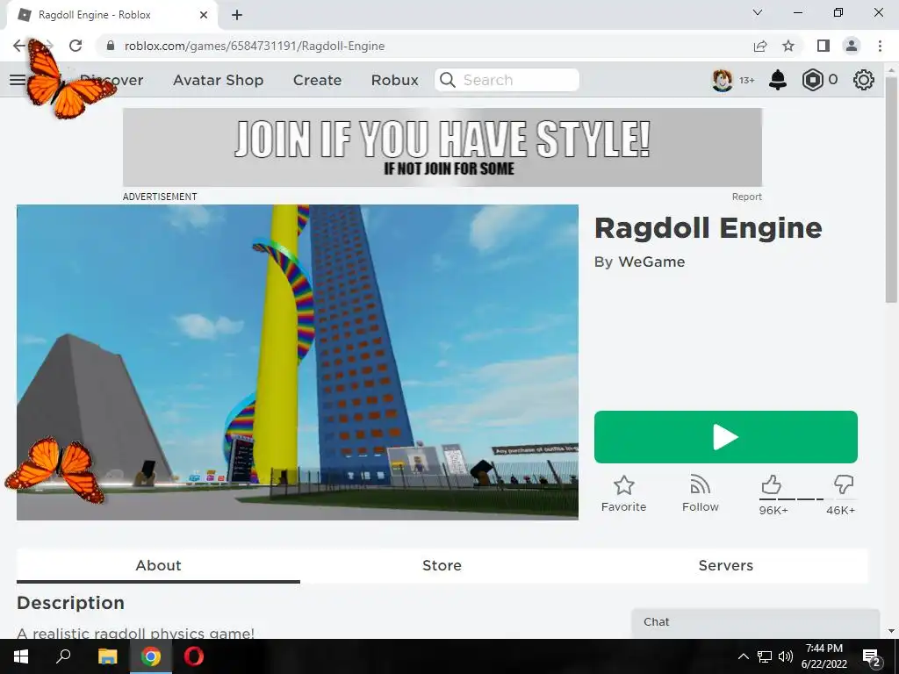Screen dimensions: 899x674
Task: Open the Windows notification center
Action: click(x=872, y=657)
